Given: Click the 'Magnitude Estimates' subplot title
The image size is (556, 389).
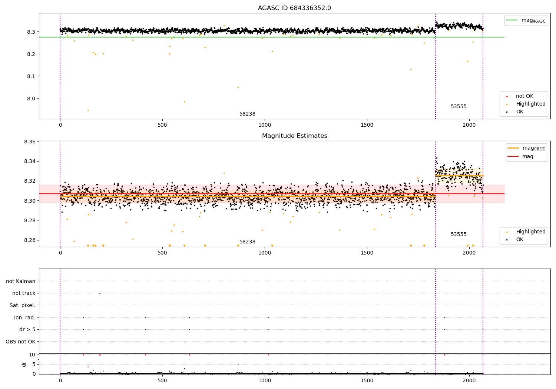Looking at the screenshot, I should click(294, 136).
